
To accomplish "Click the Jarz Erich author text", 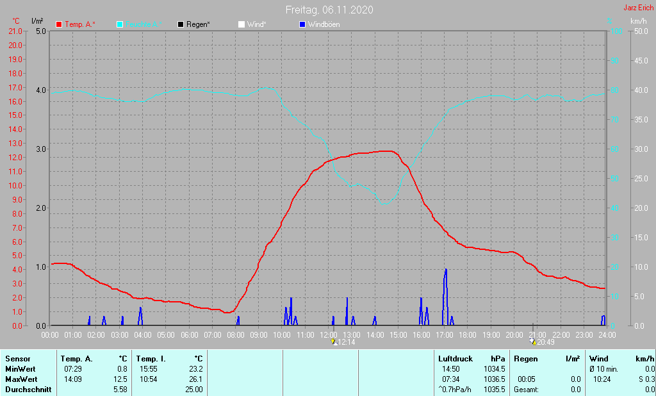I will (638, 8).
